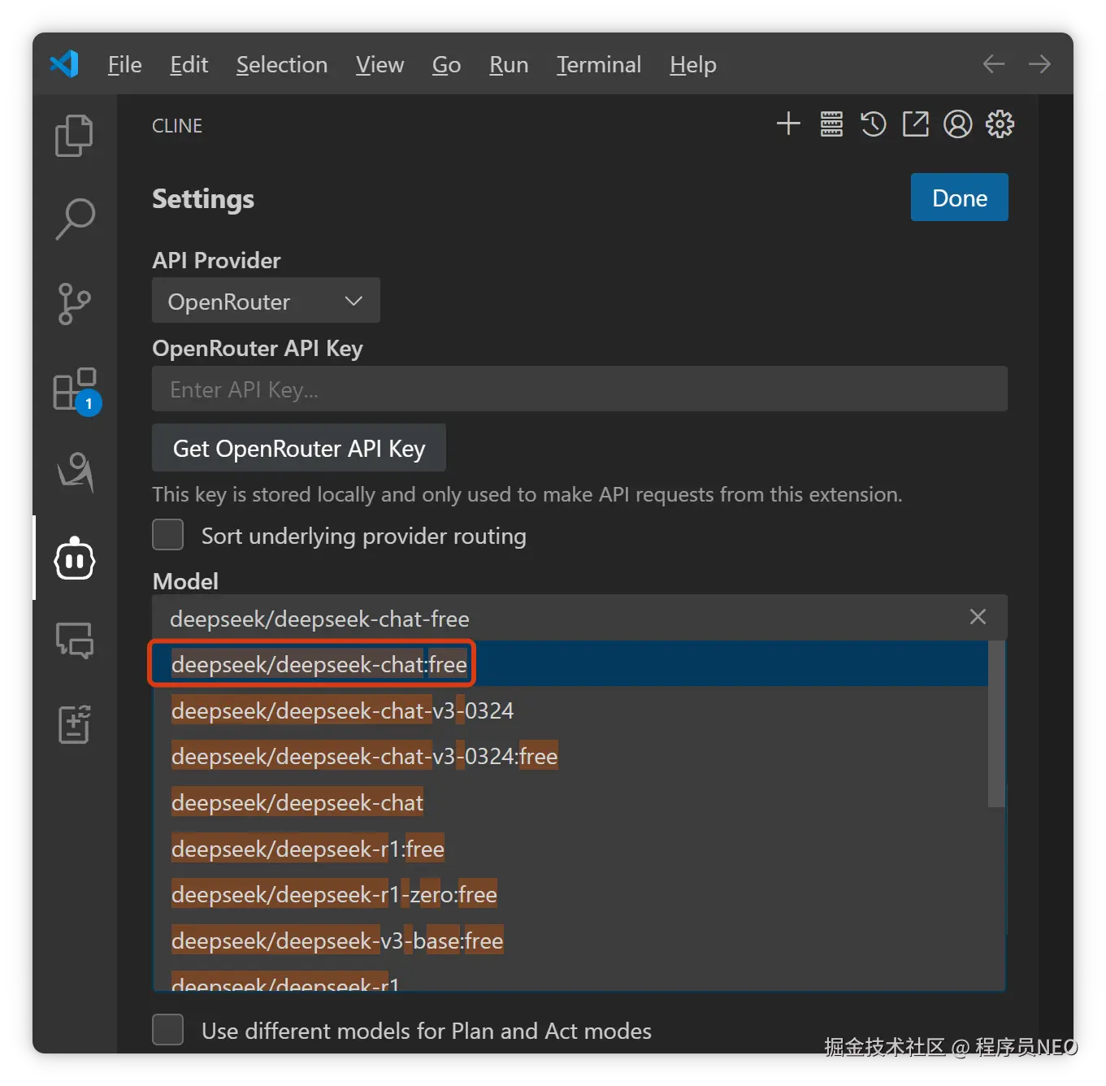This screenshot has width=1106, height=1086.
Task: Start a new Cline task with plus icon
Action: [x=788, y=124]
